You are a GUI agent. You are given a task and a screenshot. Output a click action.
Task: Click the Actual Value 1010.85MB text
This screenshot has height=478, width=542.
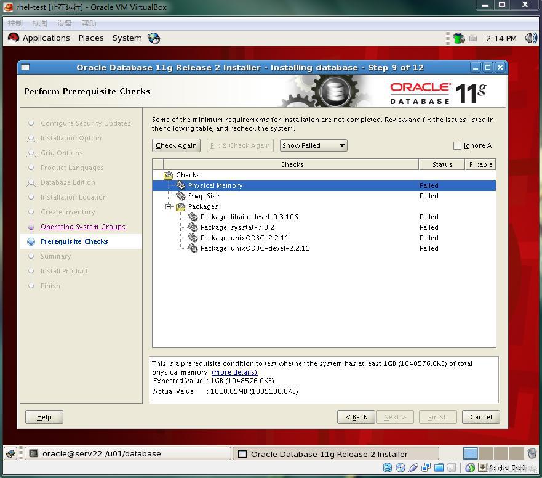pyautogui.click(x=254, y=391)
